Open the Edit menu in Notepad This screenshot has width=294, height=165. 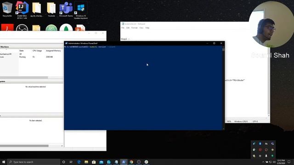(128, 27)
